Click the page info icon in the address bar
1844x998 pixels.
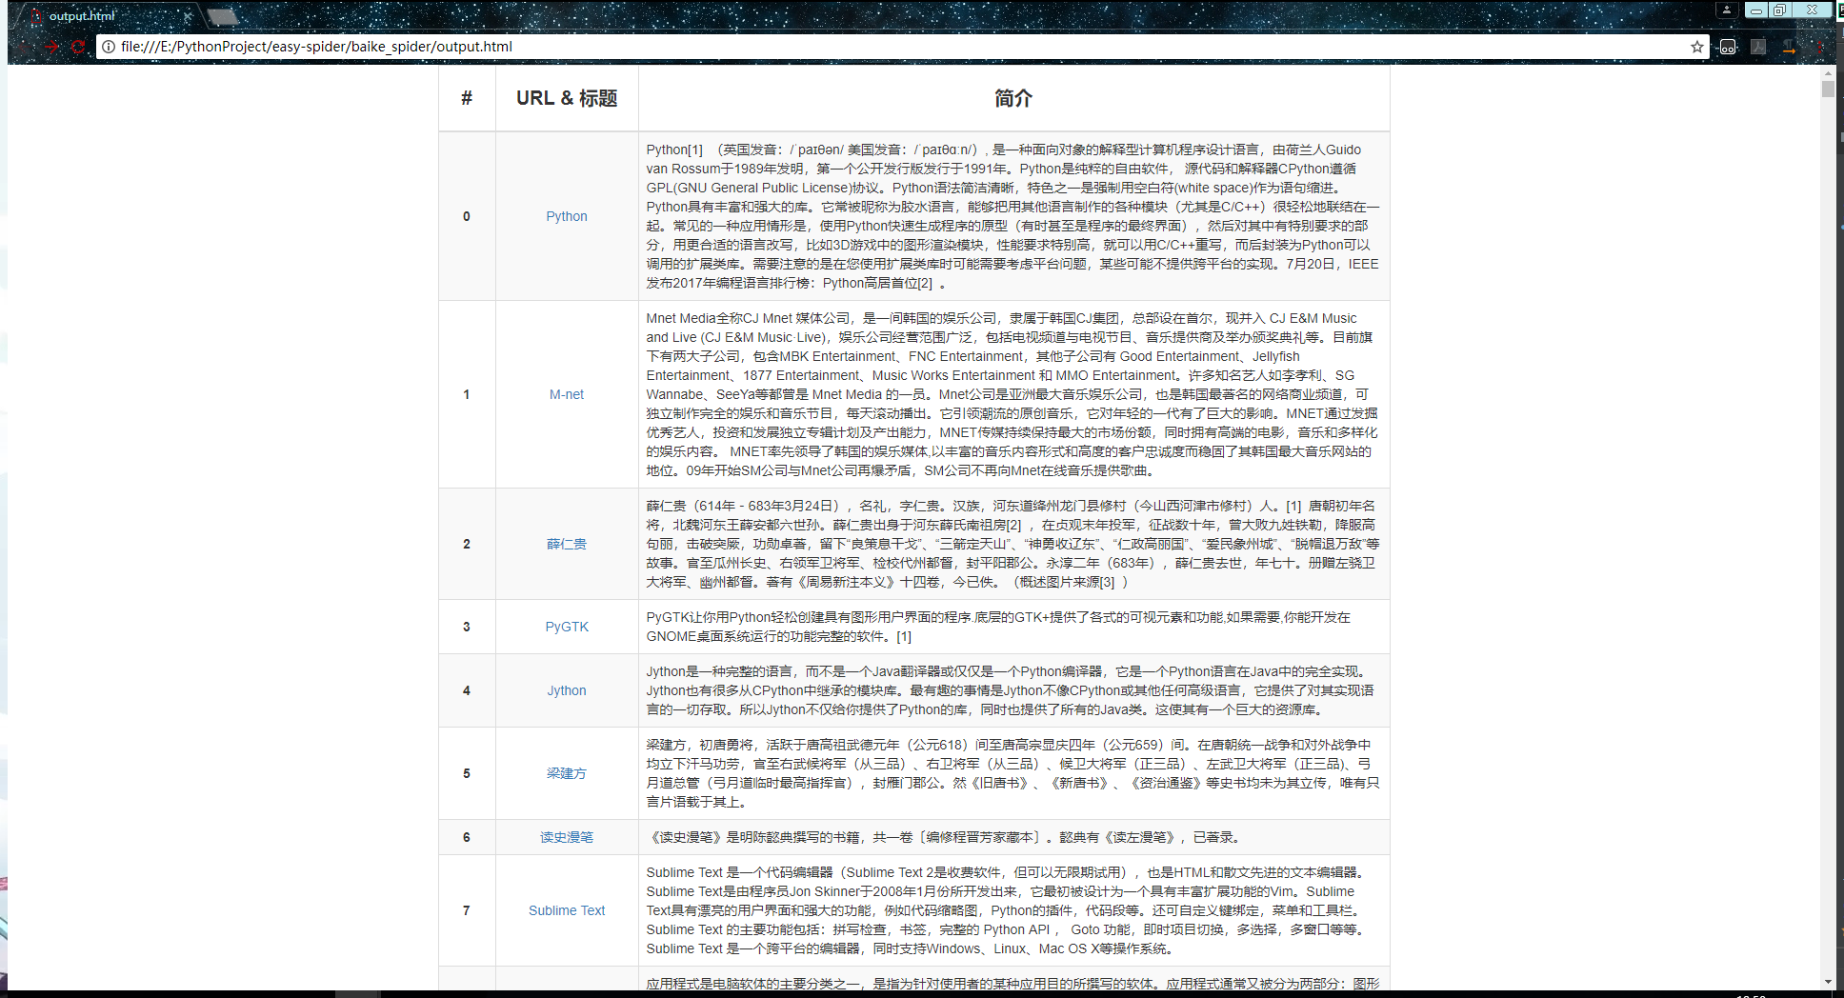click(109, 47)
